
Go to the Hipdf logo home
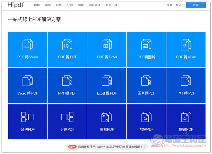coord(16,5)
